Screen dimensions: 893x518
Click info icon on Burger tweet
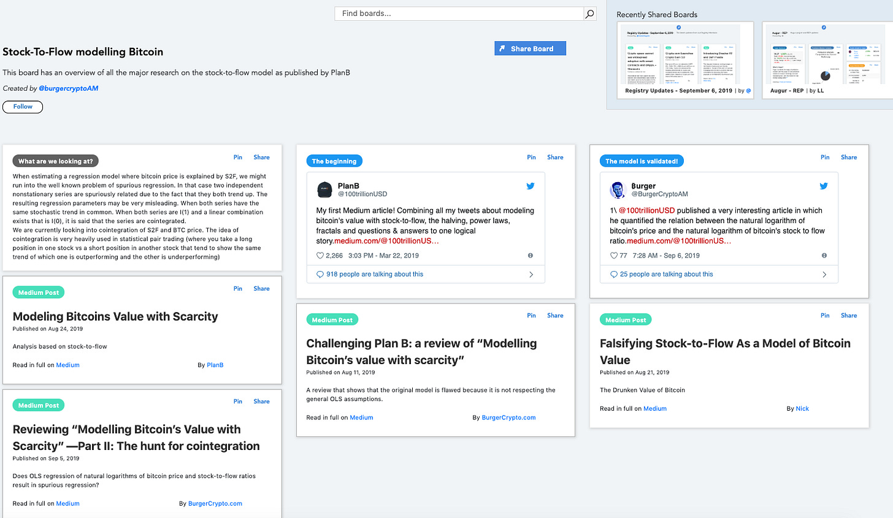pyautogui.click(x=824, y=256)
